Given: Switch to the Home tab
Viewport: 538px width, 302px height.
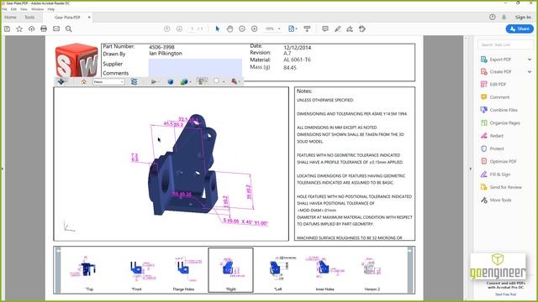Looking at the screenshot, I should pos(10,17).
